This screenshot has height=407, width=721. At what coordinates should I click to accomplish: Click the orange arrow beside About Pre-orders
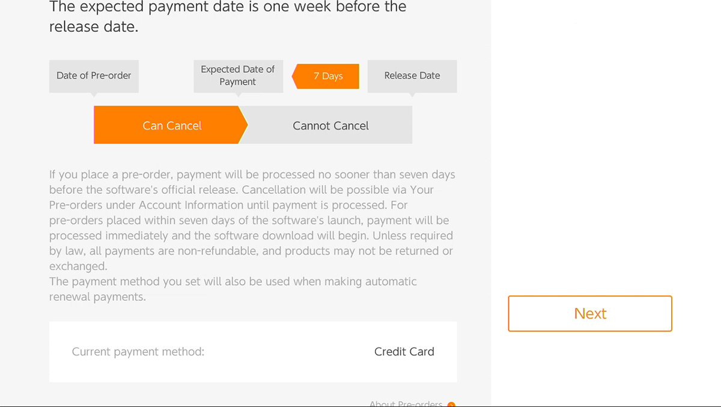(x=451, y=405)
